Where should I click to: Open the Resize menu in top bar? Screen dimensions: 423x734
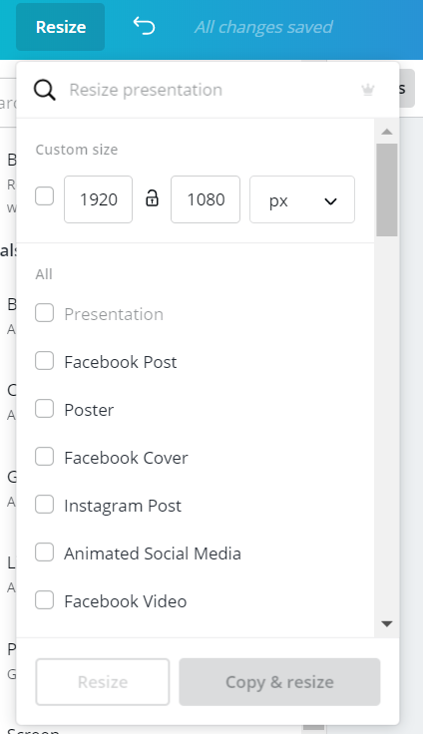[61, 27]
